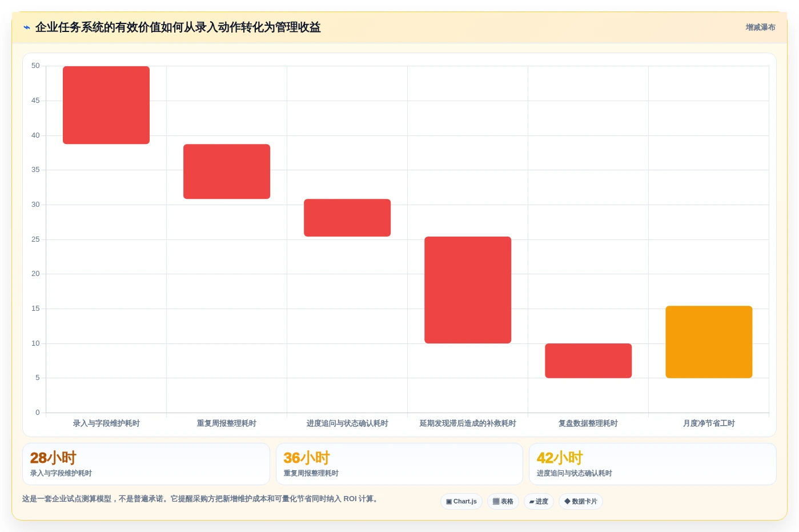Click the y-axis value 50
The image size is (799, 532).
point(35,66)
